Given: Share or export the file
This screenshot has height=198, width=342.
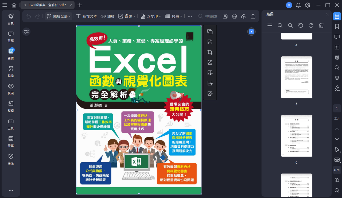Looking at the screenshot, I should (253, 16).
